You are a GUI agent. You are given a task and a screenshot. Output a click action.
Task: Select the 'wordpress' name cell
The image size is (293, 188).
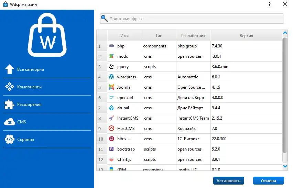pos(124,77)
